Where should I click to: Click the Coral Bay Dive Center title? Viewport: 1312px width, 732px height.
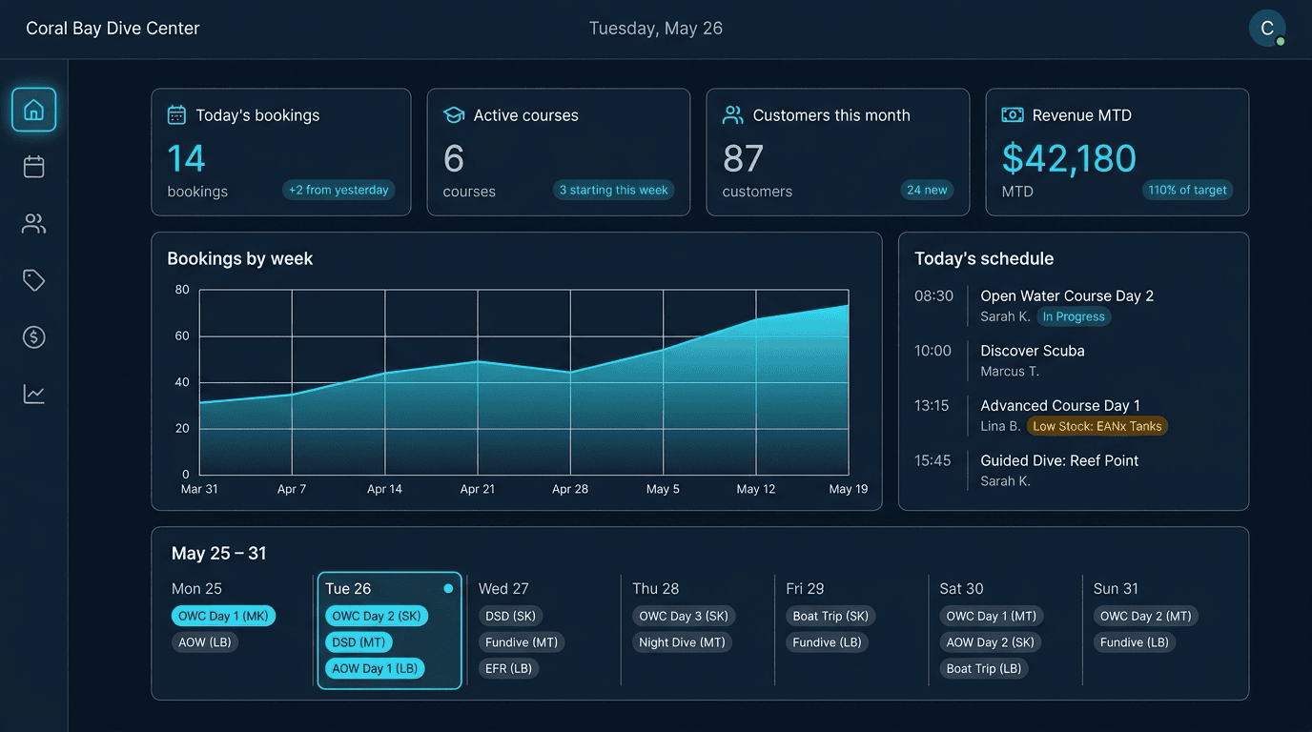[113, 29]
